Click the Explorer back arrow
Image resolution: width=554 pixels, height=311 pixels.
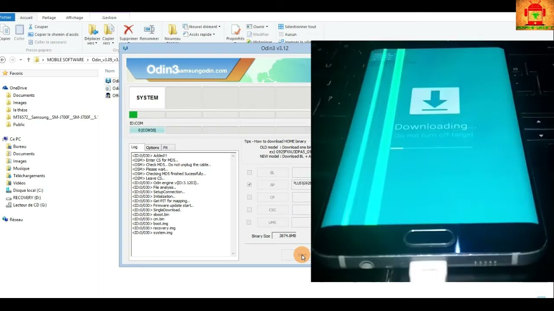point(3,60)
